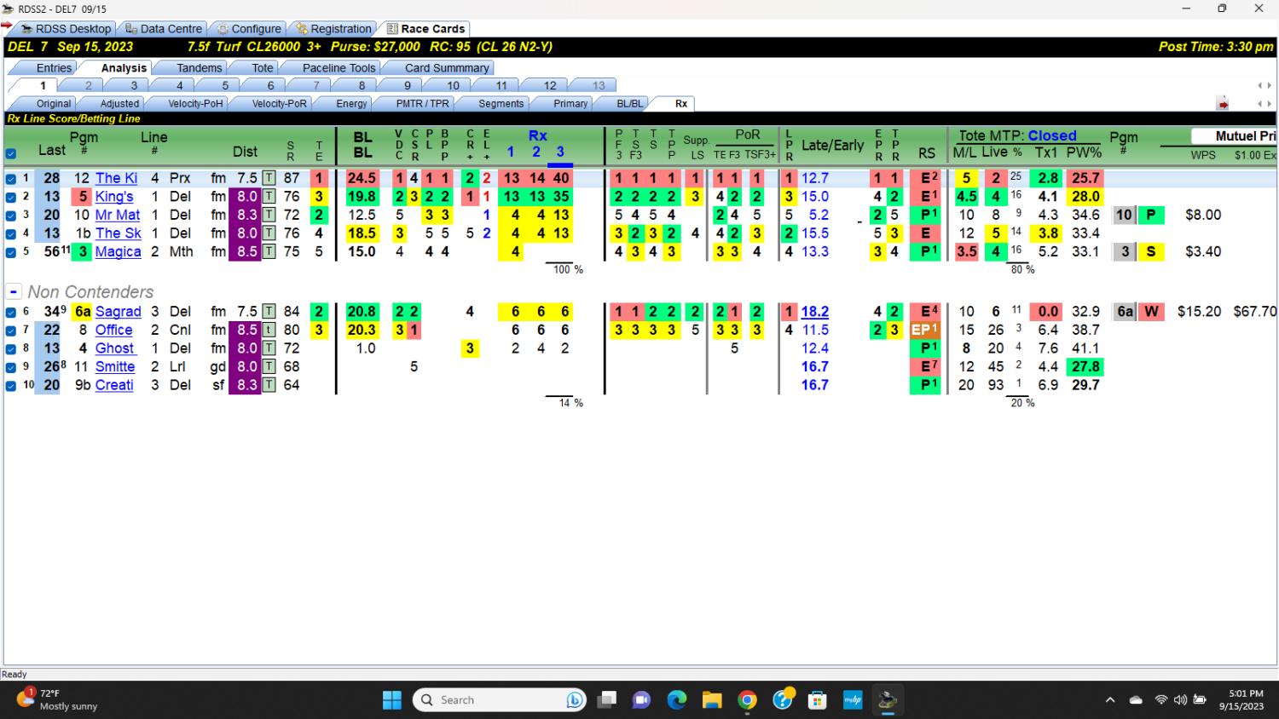Toggle the checkbox for Ghost row
The width and height of the screenshot is (1279, 719).
click(x=11, y=348)
